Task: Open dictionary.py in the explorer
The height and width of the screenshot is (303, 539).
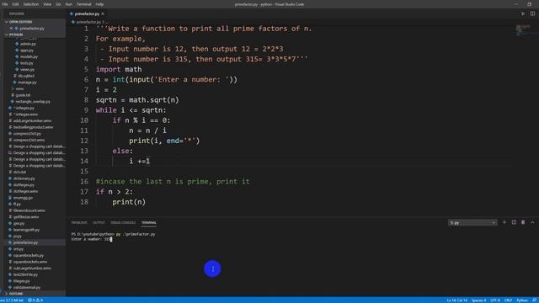Action: (x=24, y=178)
